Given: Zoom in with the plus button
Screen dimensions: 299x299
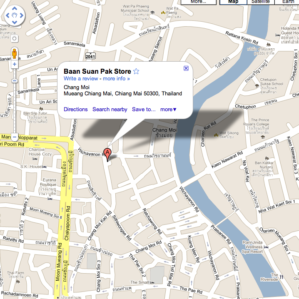Looking at the screenshot, I should click(15, 64).
